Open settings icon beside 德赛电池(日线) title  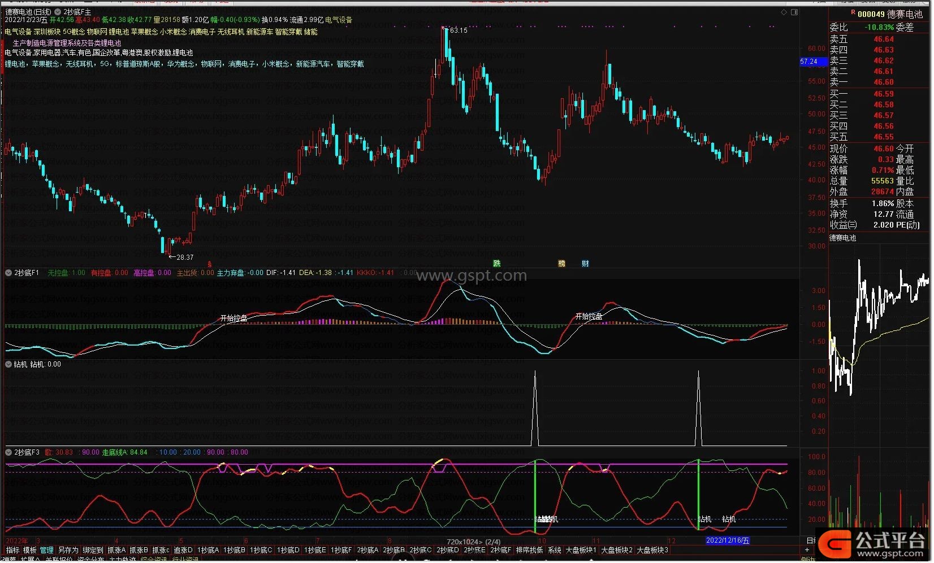(x=57, y=12)
